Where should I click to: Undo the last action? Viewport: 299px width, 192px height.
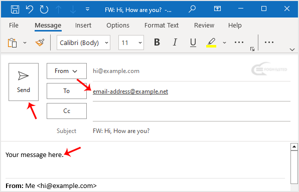pyautogui.click(x=30, y=9)
